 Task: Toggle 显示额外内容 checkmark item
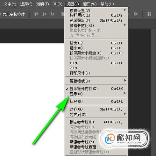[96, 89]
